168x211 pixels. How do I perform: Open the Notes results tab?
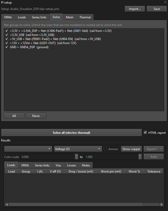(x=86, y=165)
